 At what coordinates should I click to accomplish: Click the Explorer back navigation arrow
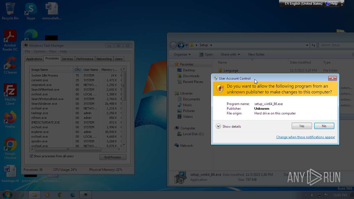[173, 45]
